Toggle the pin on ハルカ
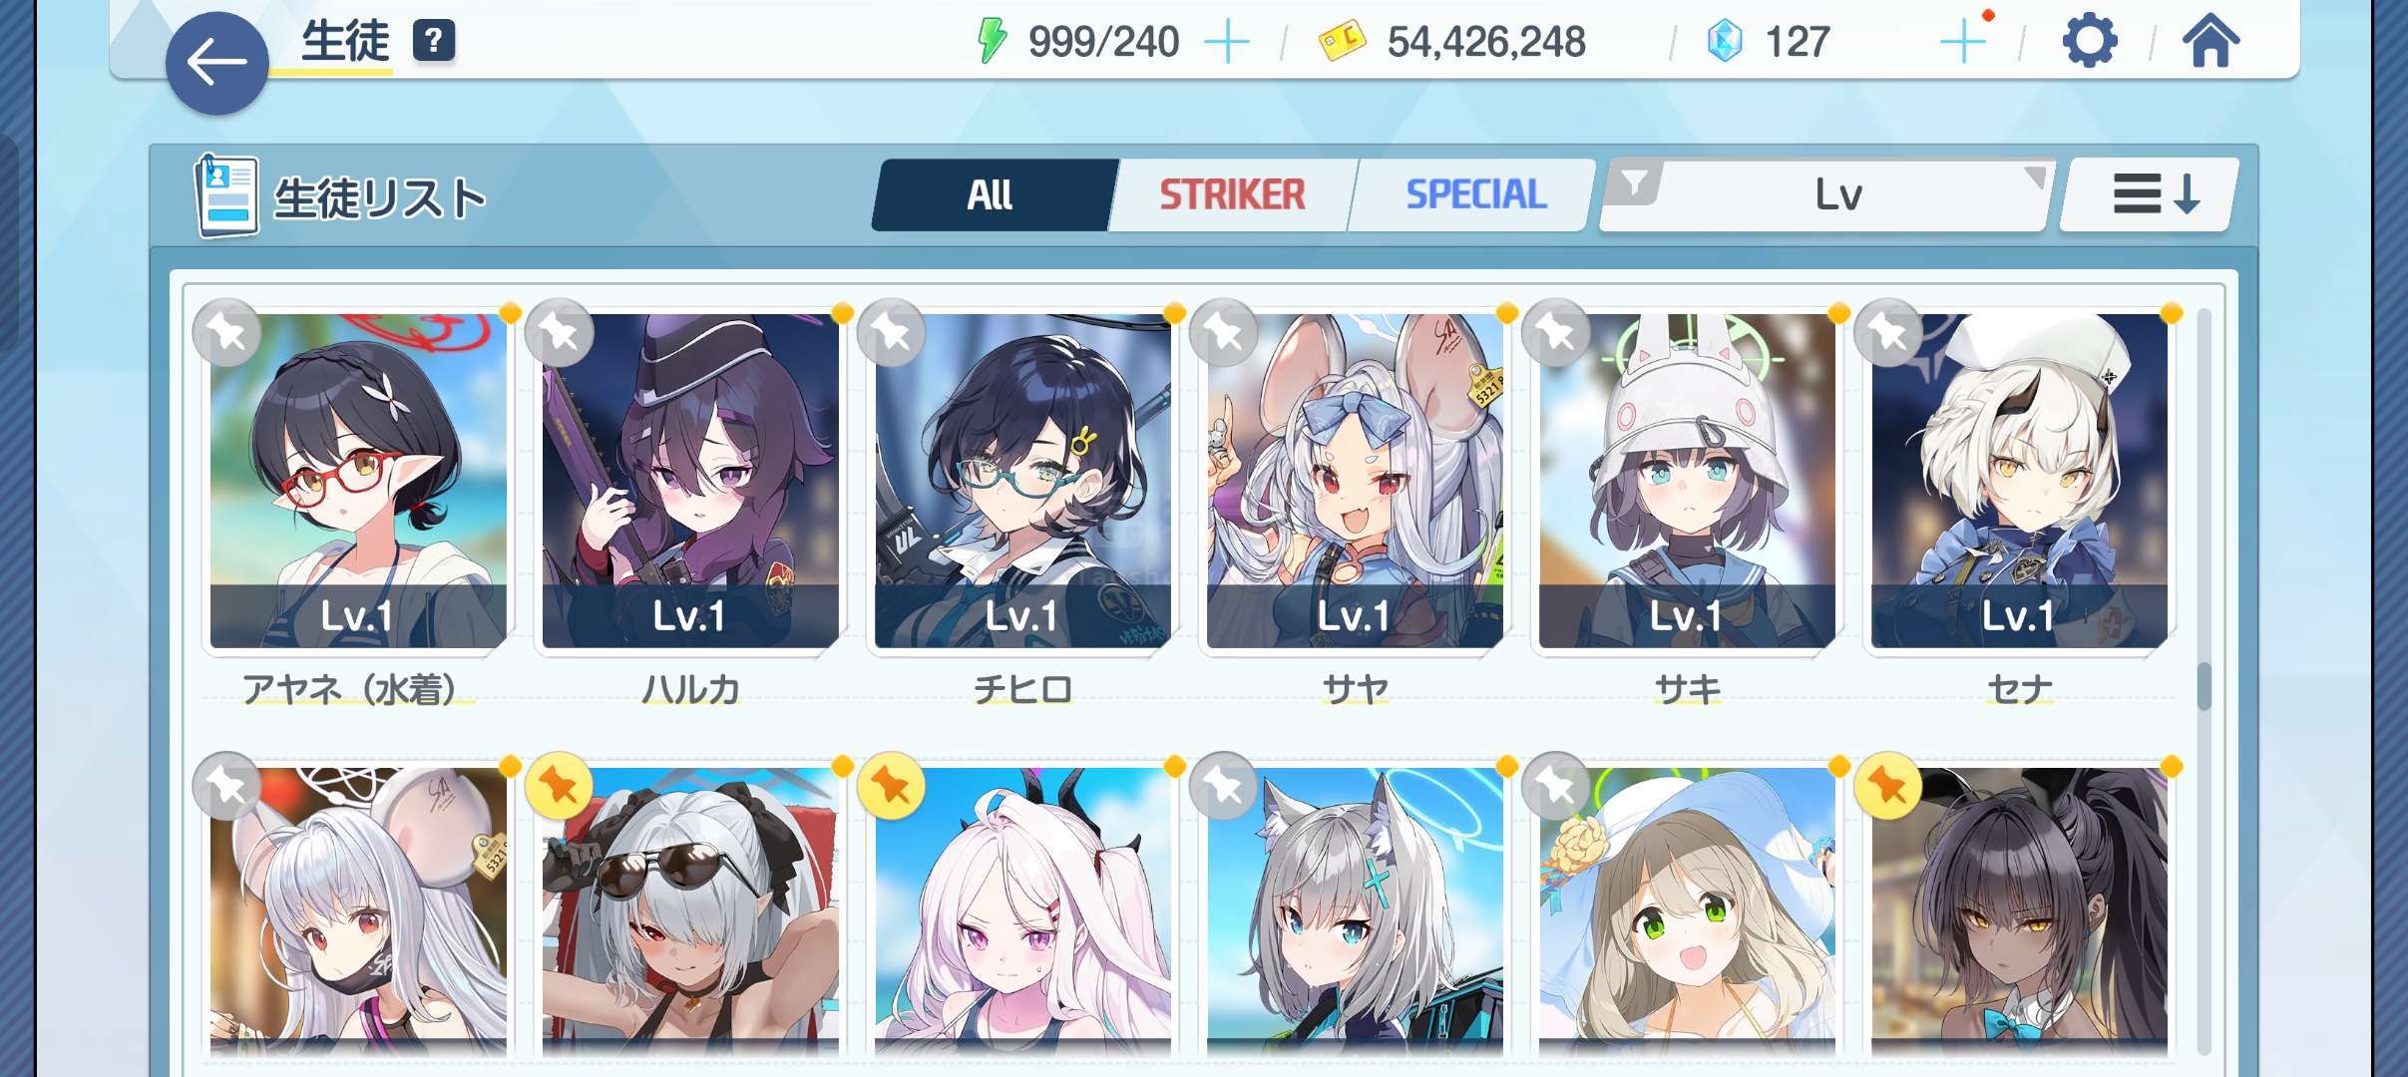 point(560,333)
